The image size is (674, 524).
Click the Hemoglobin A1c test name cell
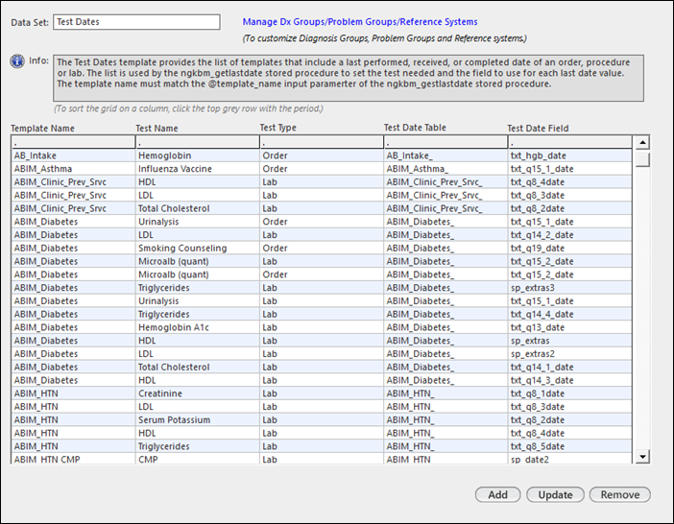(197, 327)
